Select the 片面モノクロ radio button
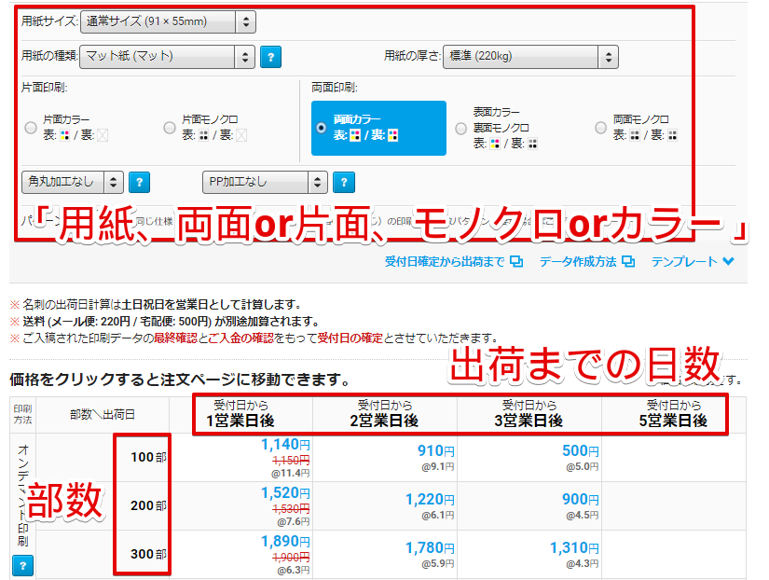 tap(170, 128)
